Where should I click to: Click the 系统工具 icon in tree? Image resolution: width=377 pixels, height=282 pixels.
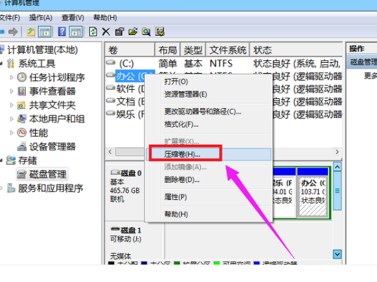tap(10, 63)
